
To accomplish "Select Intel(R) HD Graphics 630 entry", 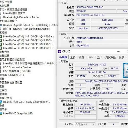I will [18, 113].
